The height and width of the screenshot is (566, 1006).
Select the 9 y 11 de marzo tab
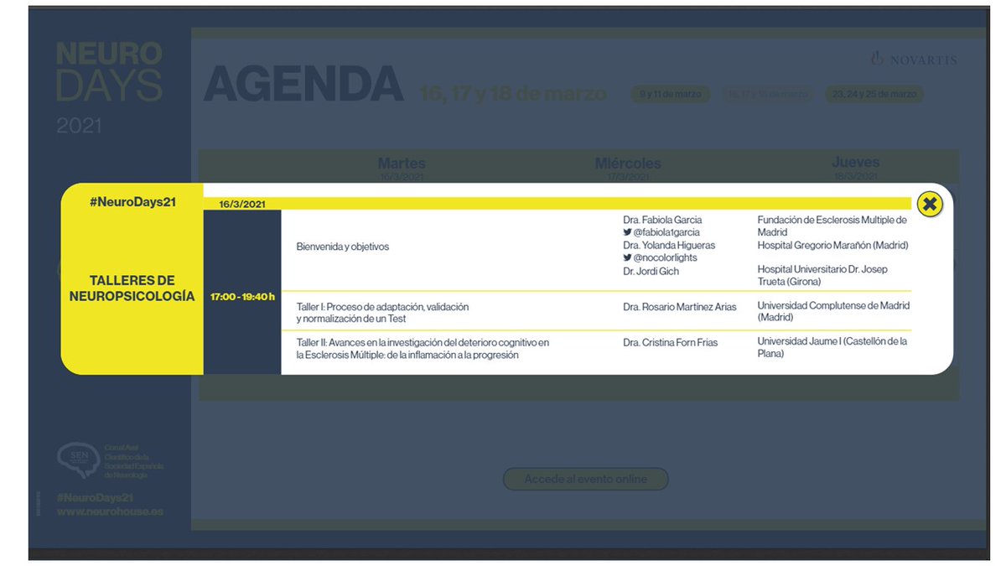pos(670,94)
